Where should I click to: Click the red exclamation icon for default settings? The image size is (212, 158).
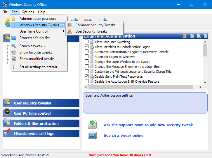point(14,67)
